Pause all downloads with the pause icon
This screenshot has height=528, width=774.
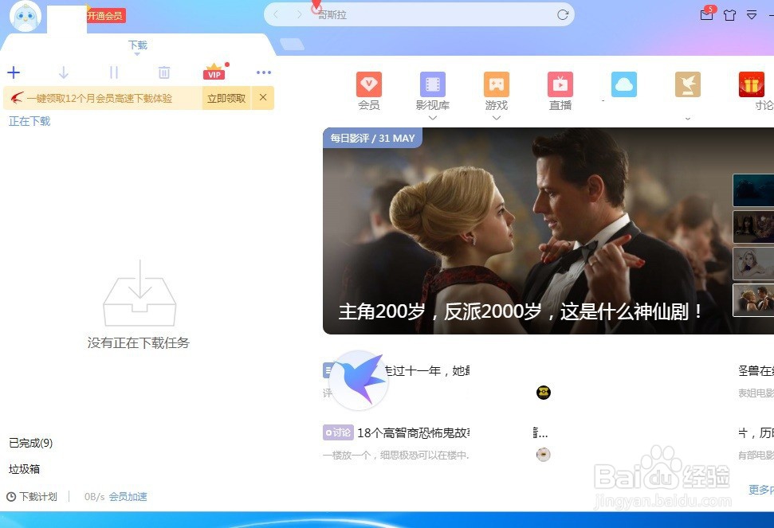click(113, 72)
